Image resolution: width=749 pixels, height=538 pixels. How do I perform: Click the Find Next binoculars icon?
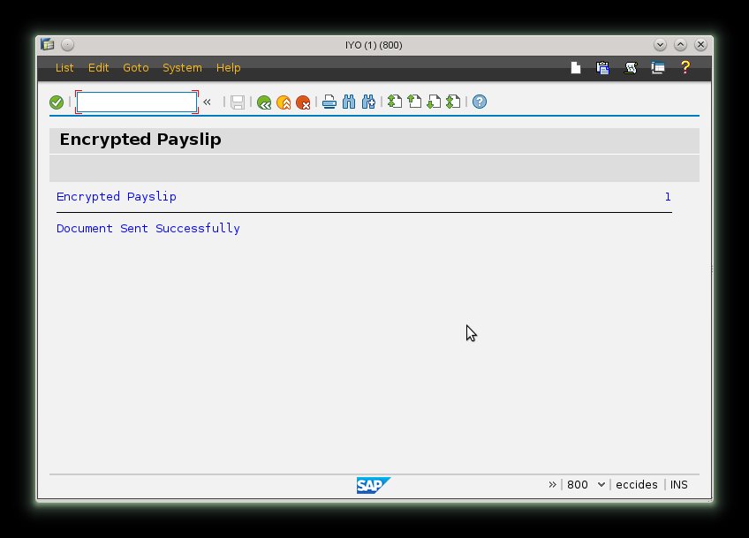[x=368, y=102]
